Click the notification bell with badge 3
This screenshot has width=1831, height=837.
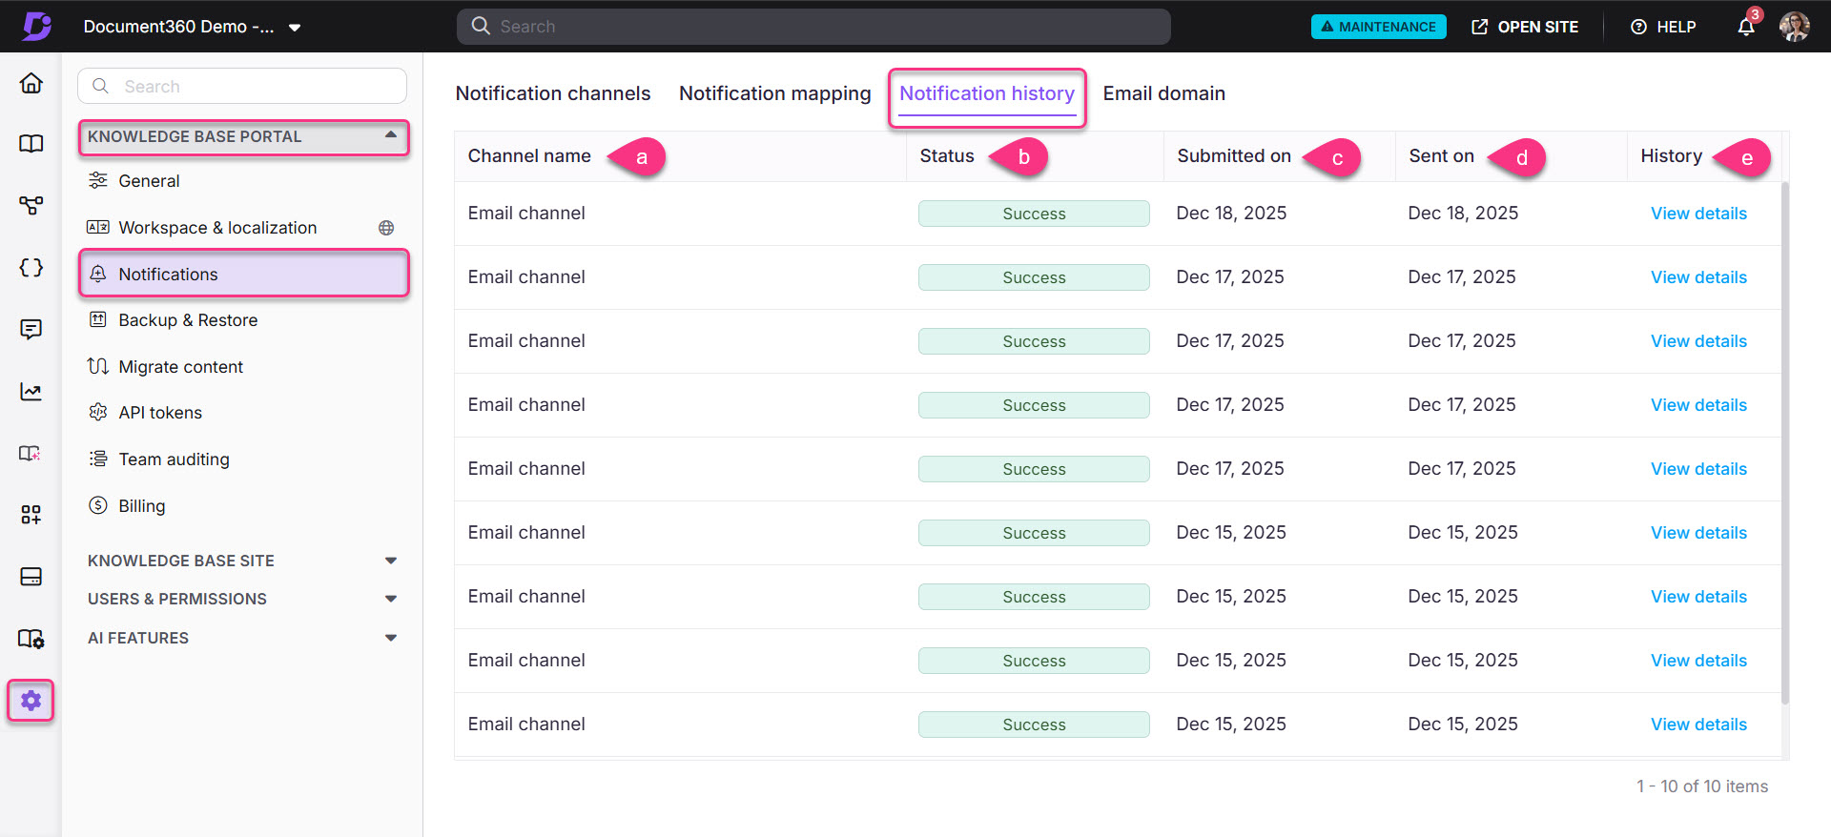click(1746, 26)
